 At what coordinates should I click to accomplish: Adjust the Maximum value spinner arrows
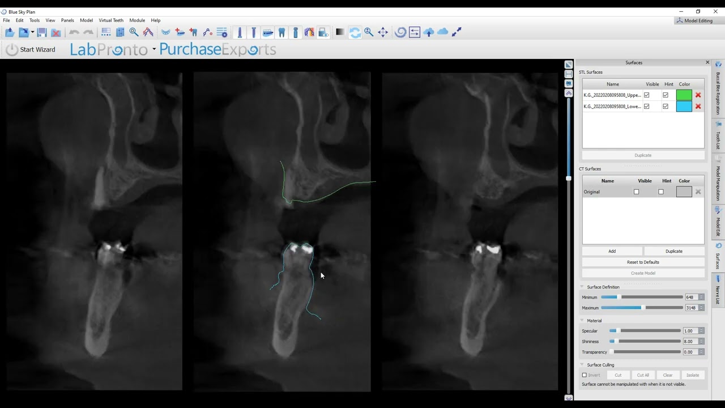click(x=701, y=308)
